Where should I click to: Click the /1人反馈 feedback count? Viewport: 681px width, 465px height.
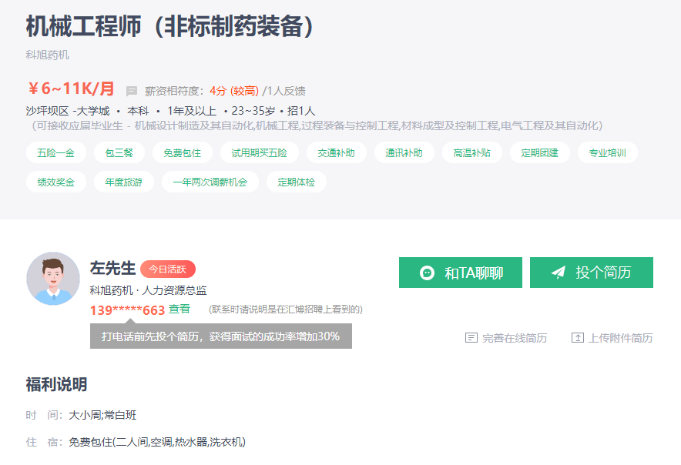283,91
